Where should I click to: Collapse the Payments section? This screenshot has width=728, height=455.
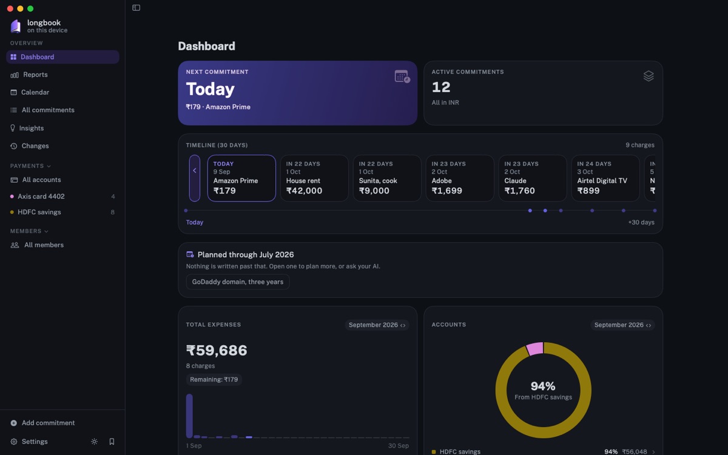30,166
